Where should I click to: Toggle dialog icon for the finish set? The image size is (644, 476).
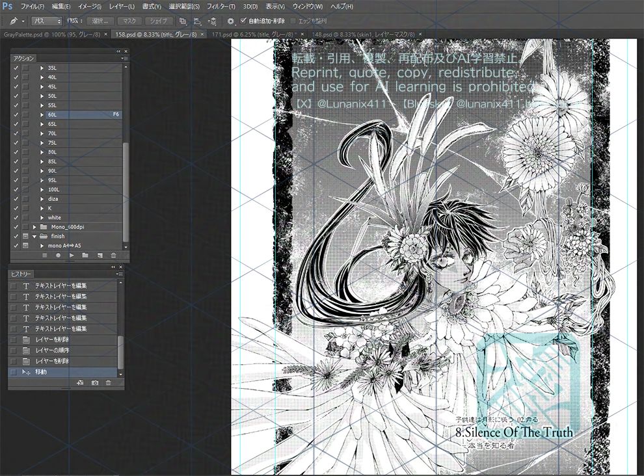coord(25,236)
